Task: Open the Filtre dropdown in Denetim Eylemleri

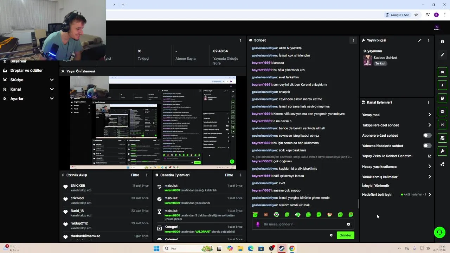Action: pyautogui.click(x=229, y=175)
